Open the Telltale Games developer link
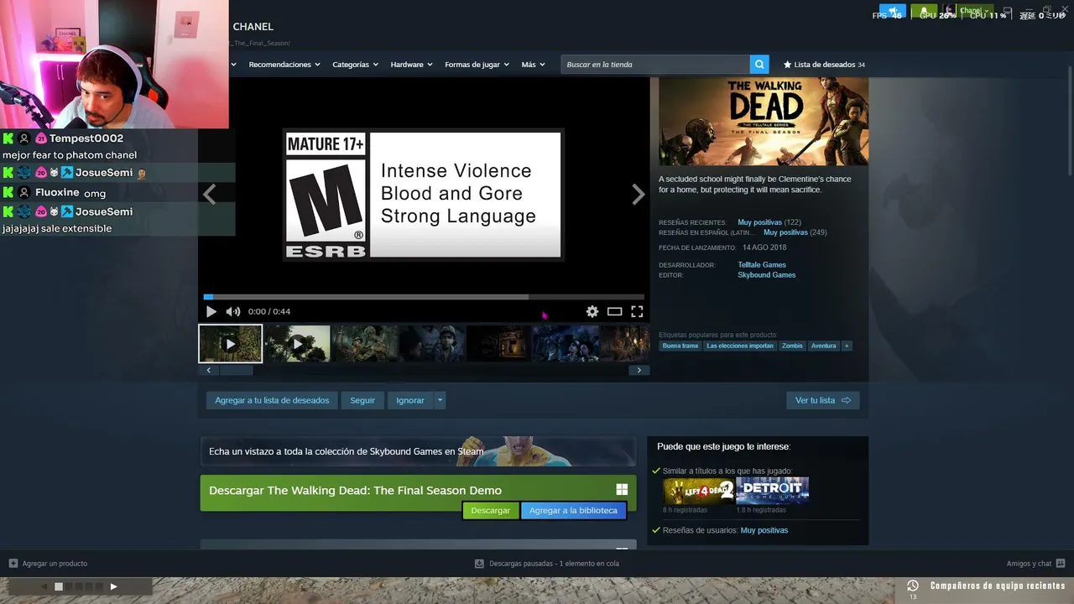Viewport: 1074px width, 604px height. (x=762, y=265)
